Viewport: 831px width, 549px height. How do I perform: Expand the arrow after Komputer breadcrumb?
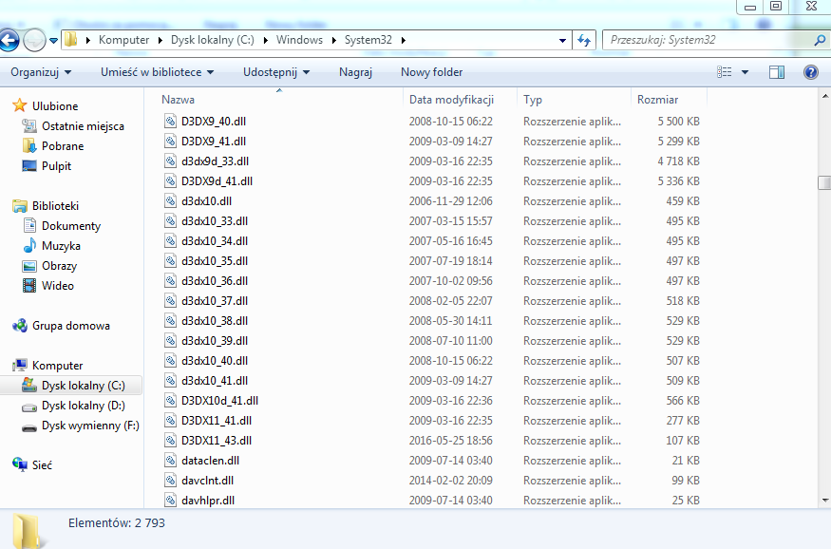coord(161,40)
